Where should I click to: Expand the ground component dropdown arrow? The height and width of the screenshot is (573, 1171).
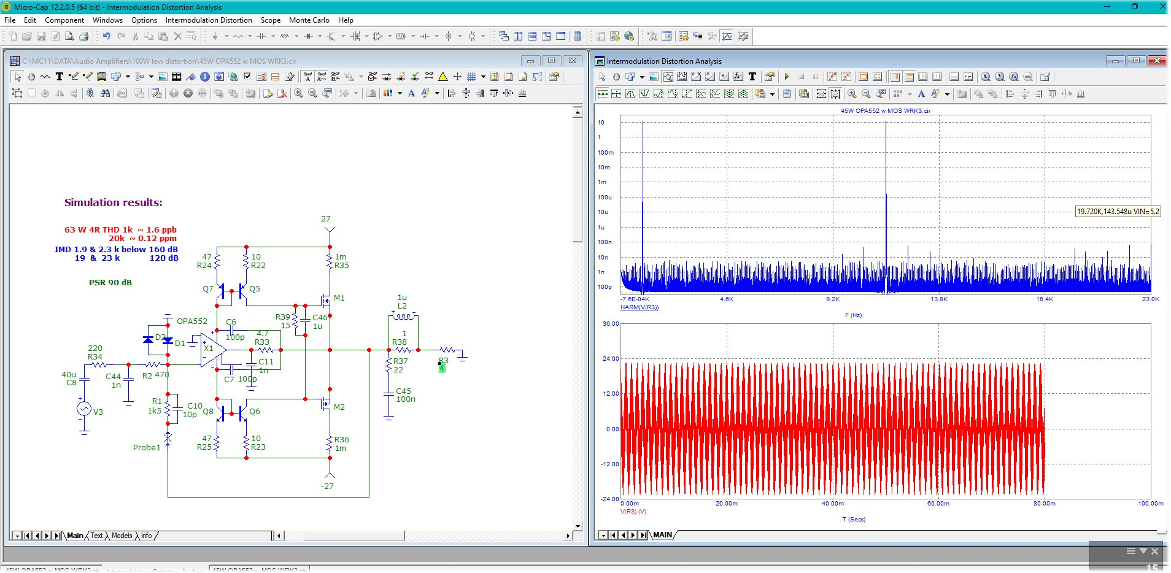tap(226, 36)
